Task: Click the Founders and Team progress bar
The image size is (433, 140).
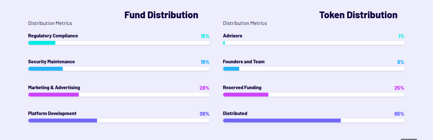Action: 313,69
